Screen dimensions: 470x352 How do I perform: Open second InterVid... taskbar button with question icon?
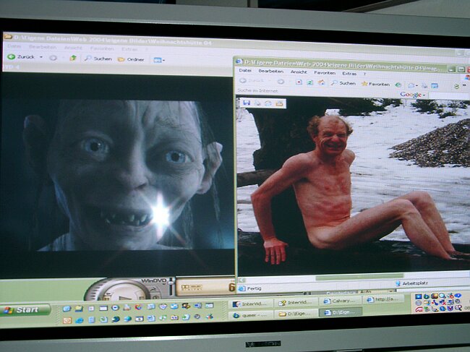[x=295, y=303]
